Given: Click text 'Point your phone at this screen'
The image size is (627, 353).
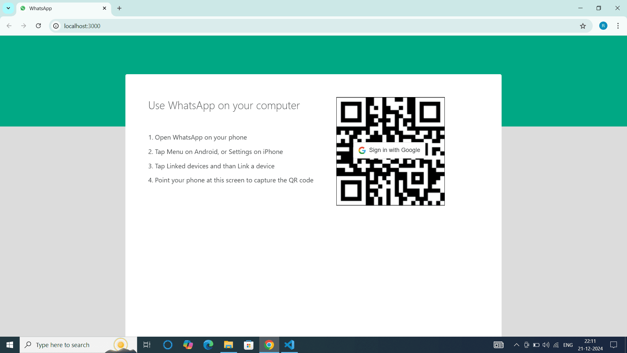Looking at the screenshot, I should (x=200, y=180).
